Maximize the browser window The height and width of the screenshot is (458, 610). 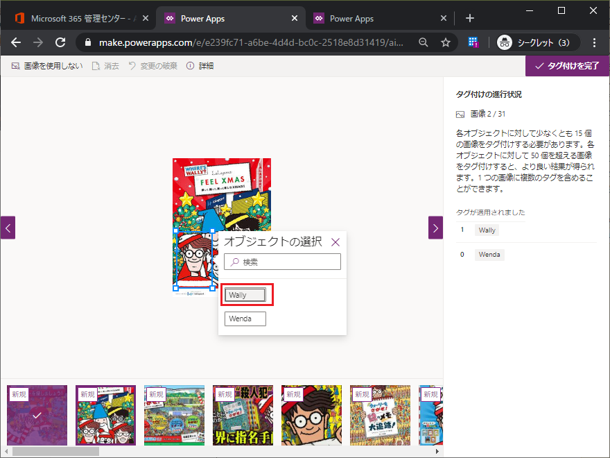[561, 10]
